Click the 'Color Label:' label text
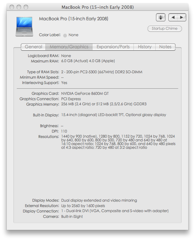Image resolution: width=195 pixels, height=240 pixels. point(50,35)
